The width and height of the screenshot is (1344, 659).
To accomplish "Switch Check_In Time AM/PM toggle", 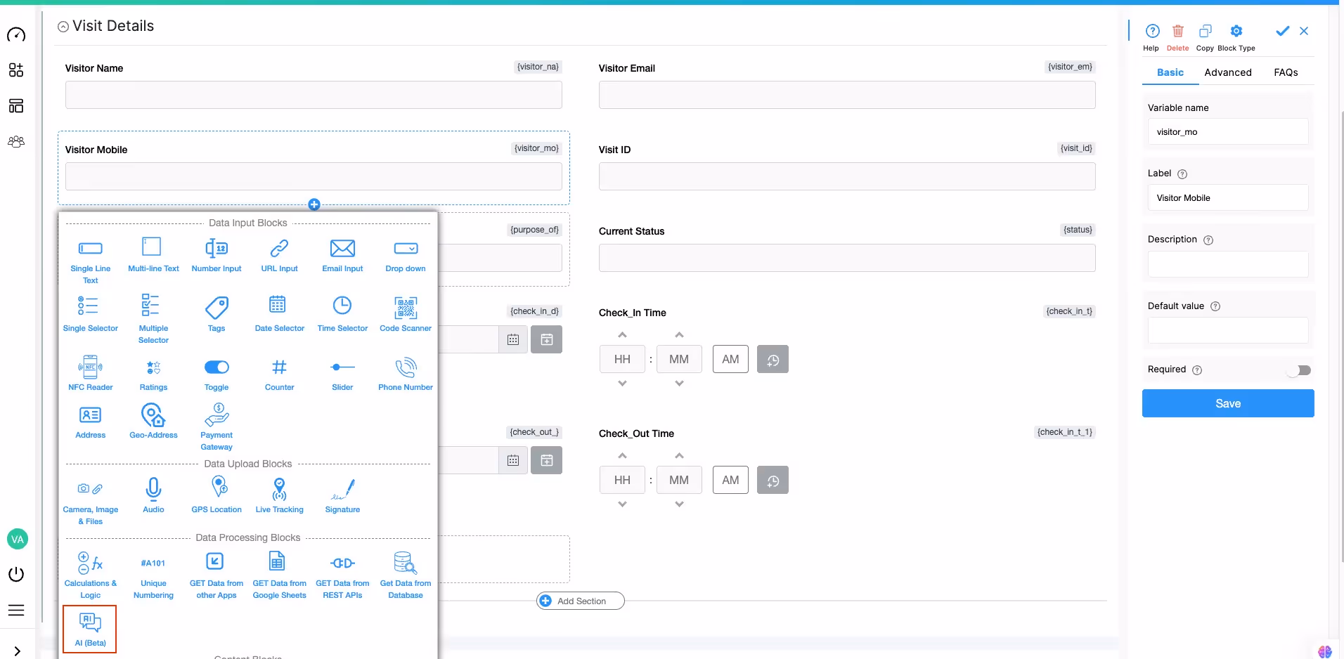I will pyautogui.click(x=730, y=359).
